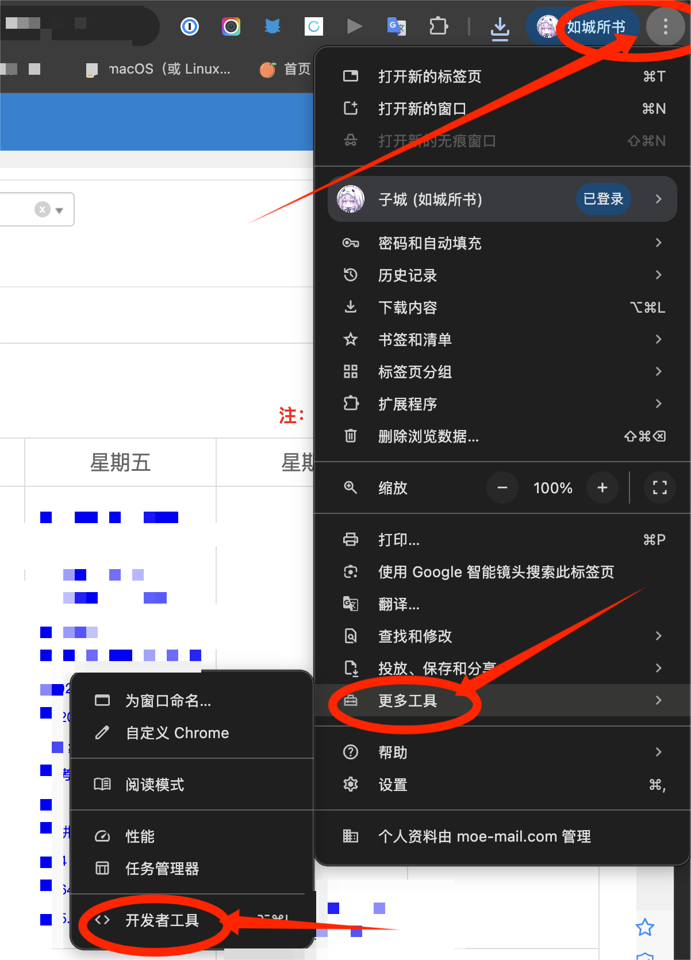The width and height of the screenshot is (691, 960).
Task: Open the combo box dropdown arrow
Action: pos(59,210)
